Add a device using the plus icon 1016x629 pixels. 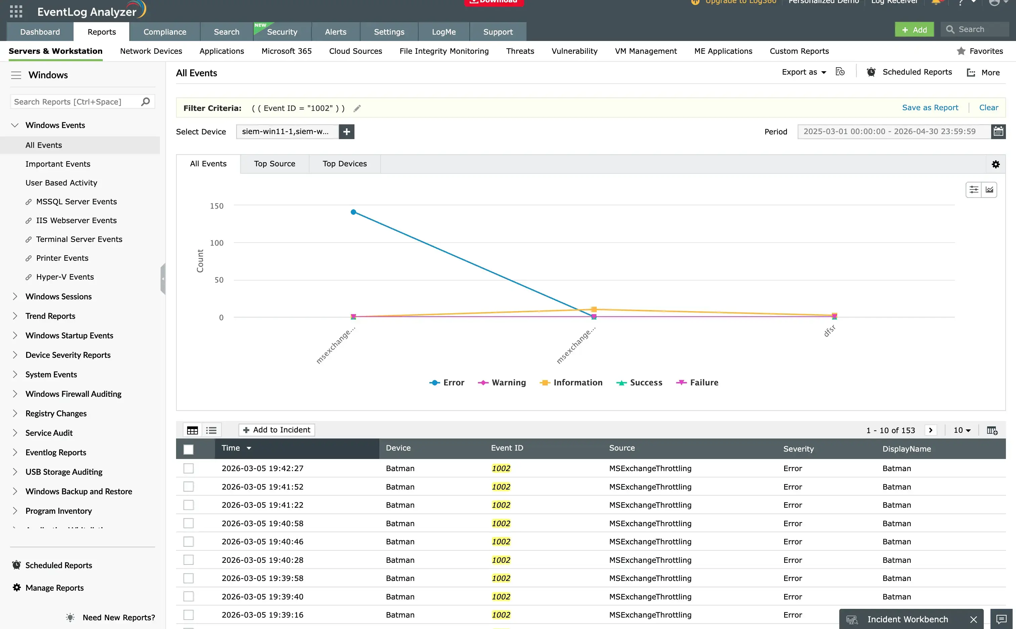click(346, 131)
